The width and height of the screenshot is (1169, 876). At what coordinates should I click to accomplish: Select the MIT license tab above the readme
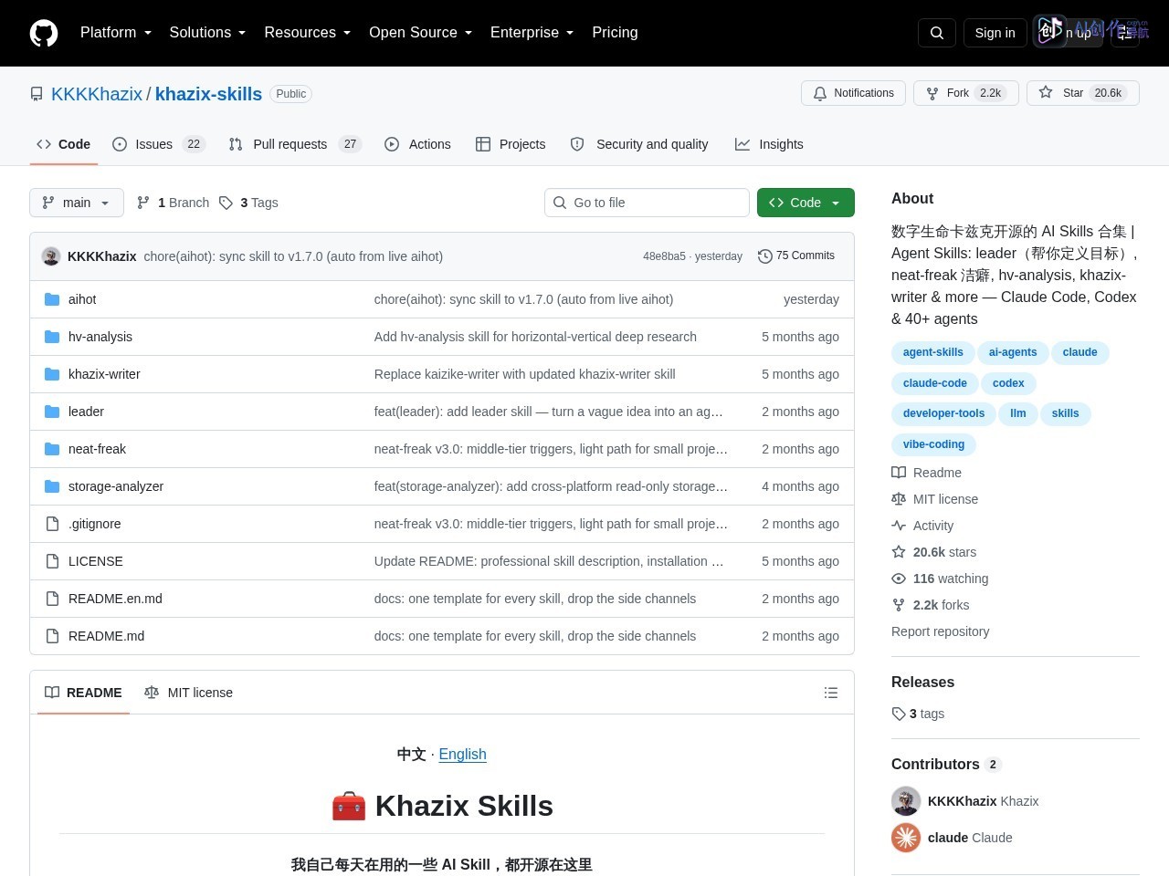click(189, 693)
